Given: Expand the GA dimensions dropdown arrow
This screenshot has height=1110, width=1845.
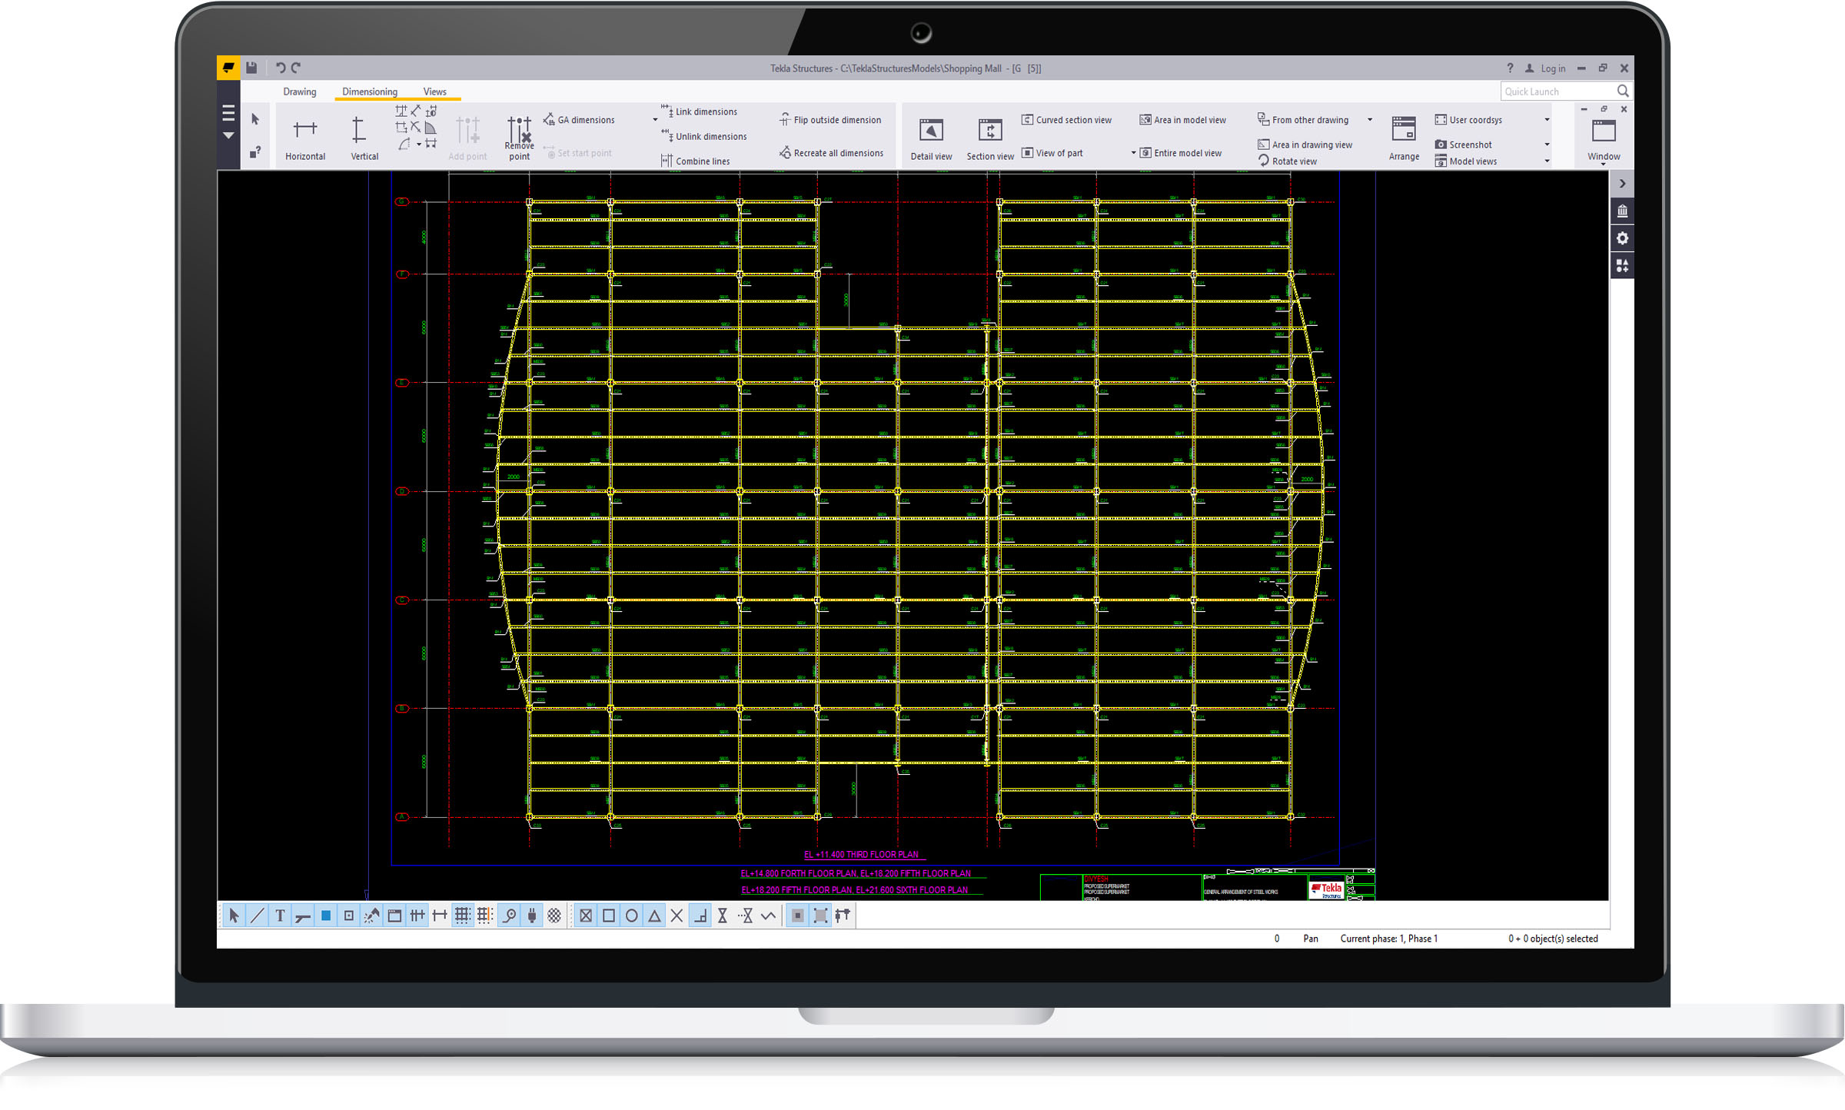Looking at the screenshot, I should 655,120.
